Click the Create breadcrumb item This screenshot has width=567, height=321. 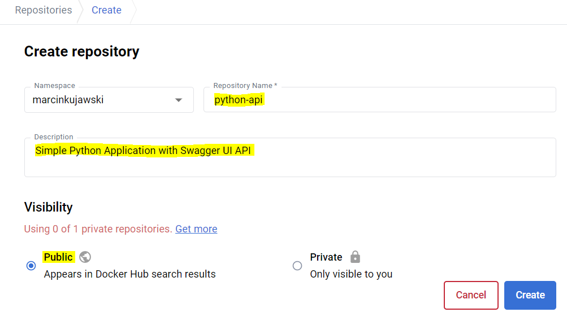point(106,10)
